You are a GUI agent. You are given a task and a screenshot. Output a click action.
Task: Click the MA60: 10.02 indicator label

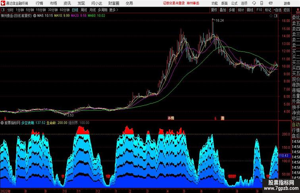click(96, 16)
